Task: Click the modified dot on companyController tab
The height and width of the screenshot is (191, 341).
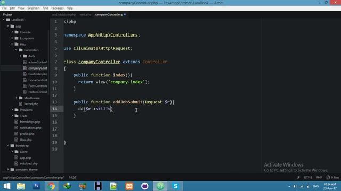Action: click(x=125, y=14)
